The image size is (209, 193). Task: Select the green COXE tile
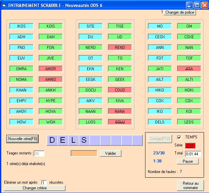click(189, 37)
